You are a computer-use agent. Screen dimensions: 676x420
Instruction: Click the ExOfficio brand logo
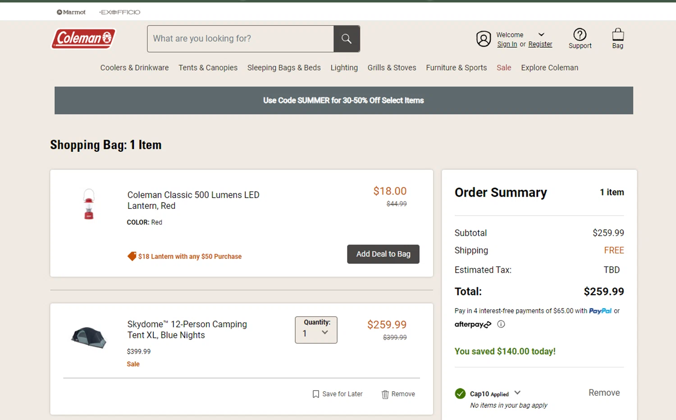(120, 12)
